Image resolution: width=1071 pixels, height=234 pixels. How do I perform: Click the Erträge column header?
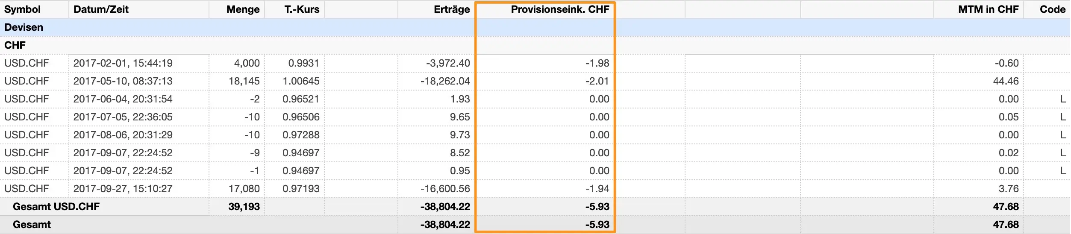pos(451,9)
